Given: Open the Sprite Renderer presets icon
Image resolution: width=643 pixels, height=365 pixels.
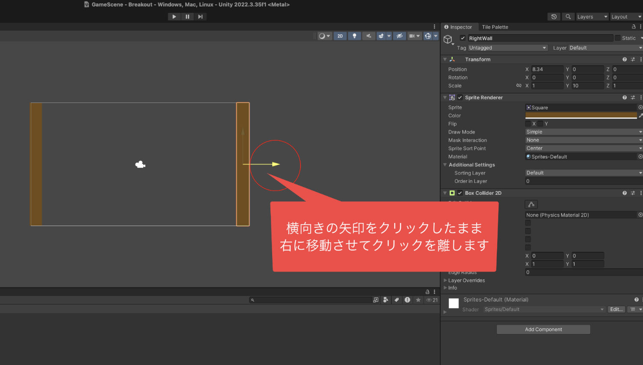Looking at the screenshot, I should pyautogui.click(x=633, y=98).
